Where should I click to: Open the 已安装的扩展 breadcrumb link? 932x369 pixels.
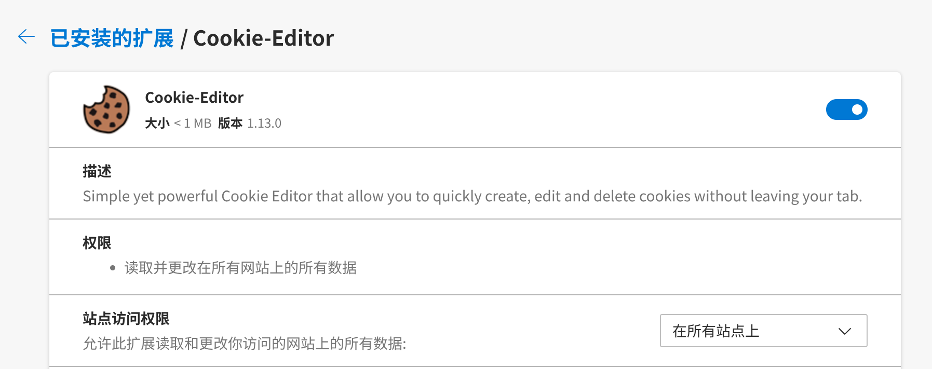[112, 38]
